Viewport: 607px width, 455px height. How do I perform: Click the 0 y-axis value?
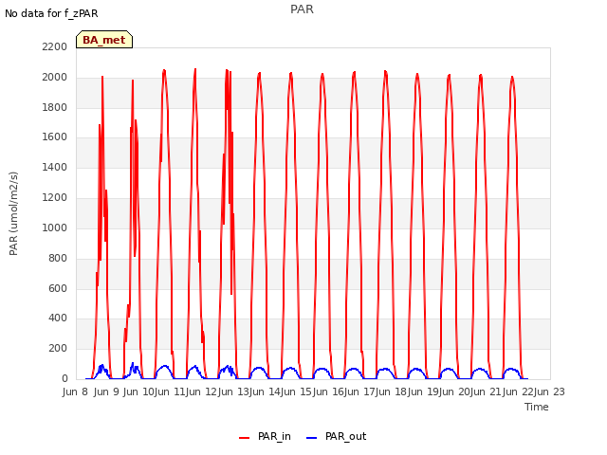pyautogui.click(x=64, y=379)
